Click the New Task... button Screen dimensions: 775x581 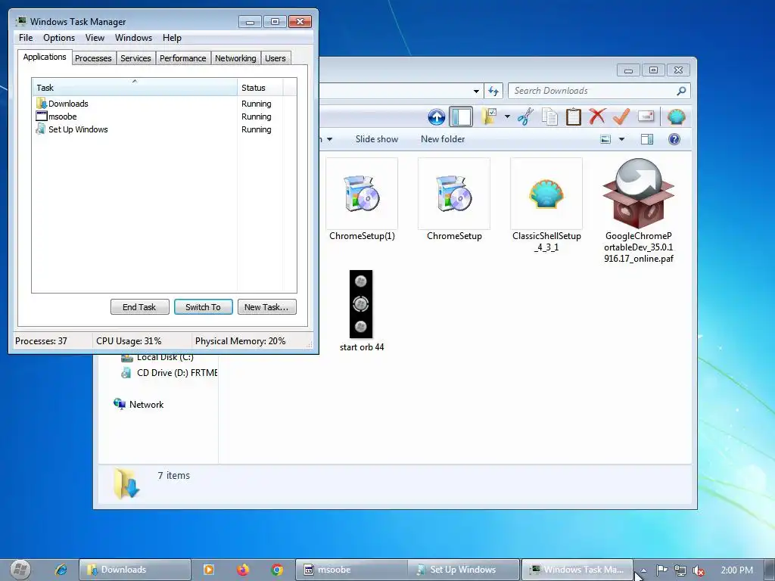point(266,307)
